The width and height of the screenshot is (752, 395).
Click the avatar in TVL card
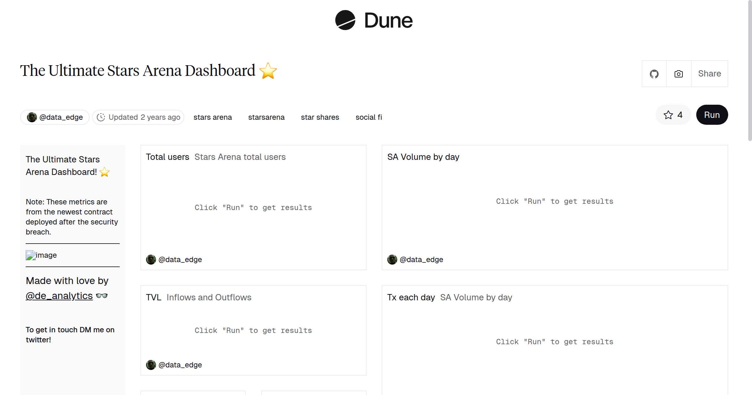151,365
